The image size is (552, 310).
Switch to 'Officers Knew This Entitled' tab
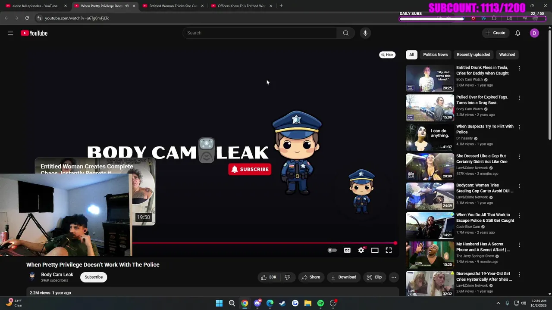click(241, 6)
